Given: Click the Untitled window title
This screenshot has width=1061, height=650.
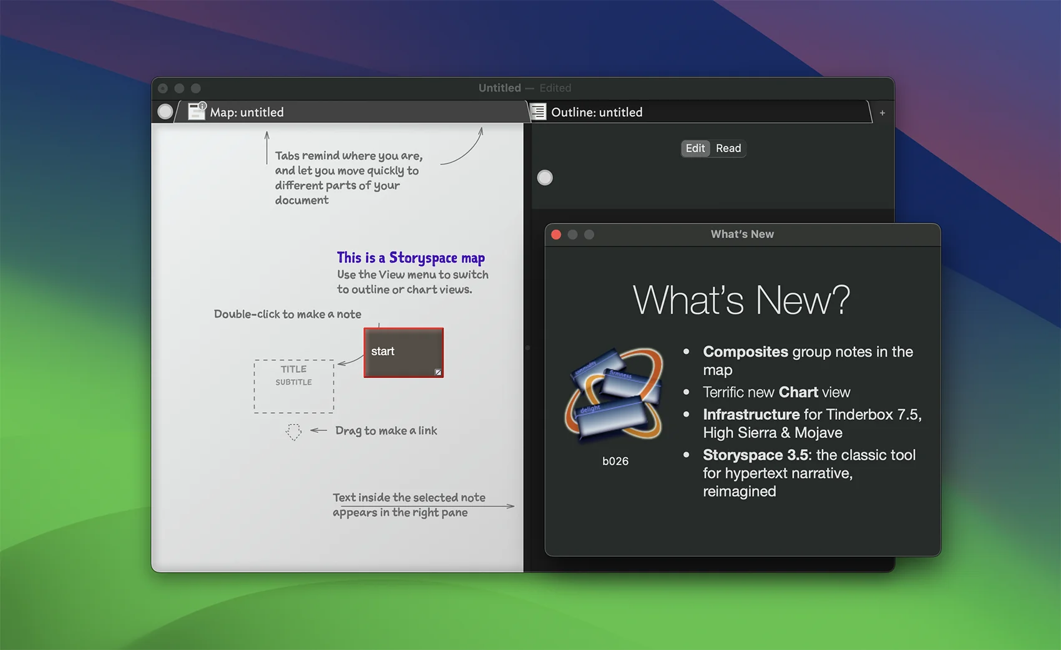Looking at the screenshot, I should pyautogui.click(x=499, y=88).
